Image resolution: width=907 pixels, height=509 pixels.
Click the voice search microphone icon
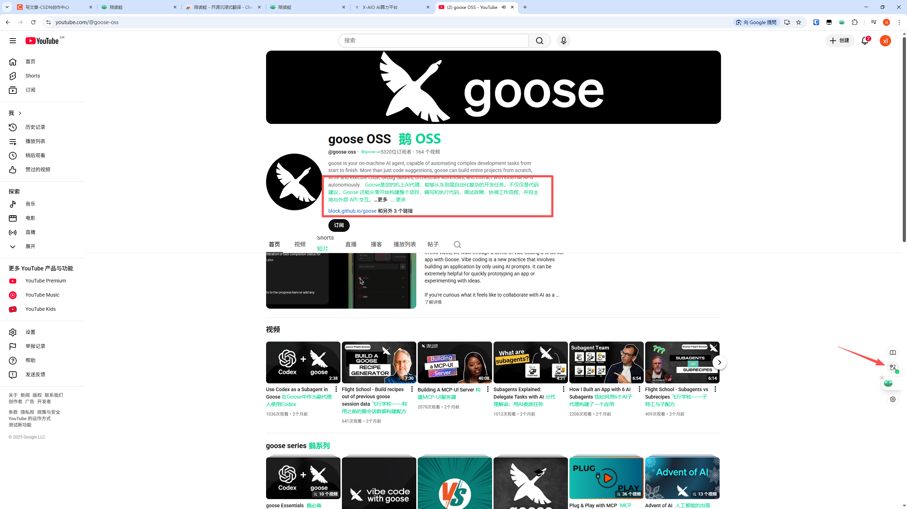click(563, 41)
